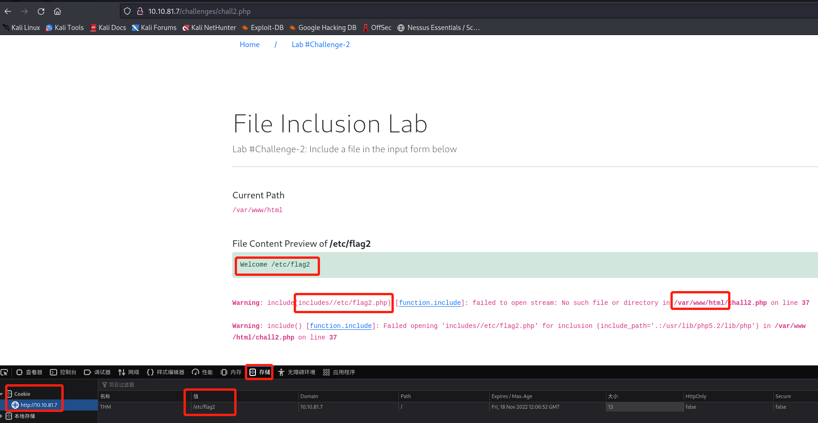818x423 pixels.
Task: Reload the page with refresh icon
Action: pyautogui.click(x=41, y=12)
